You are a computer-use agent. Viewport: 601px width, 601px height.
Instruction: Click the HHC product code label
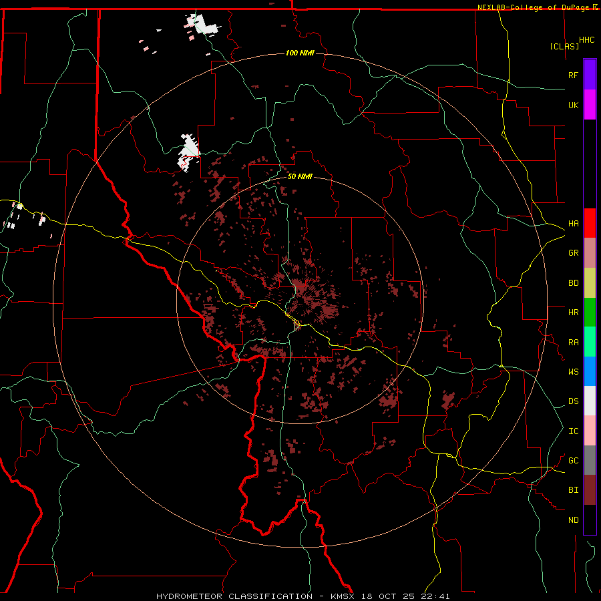pos(586,40)
